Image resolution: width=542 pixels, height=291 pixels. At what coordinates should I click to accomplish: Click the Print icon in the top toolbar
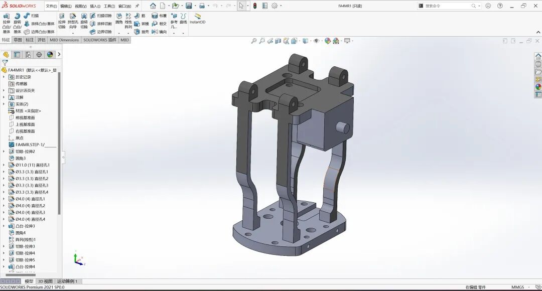click(202, 6)
